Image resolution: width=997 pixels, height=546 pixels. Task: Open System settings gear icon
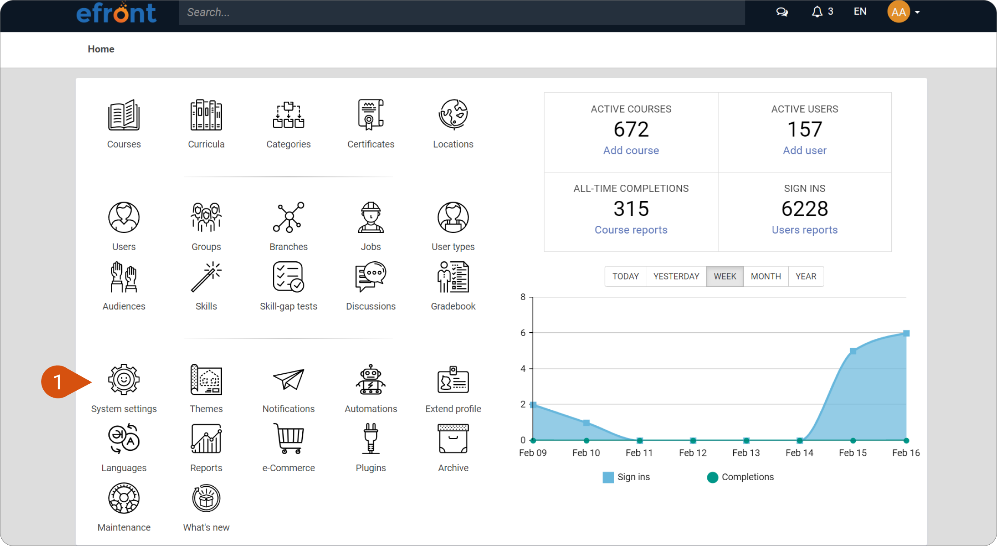(x=124, y=379)
